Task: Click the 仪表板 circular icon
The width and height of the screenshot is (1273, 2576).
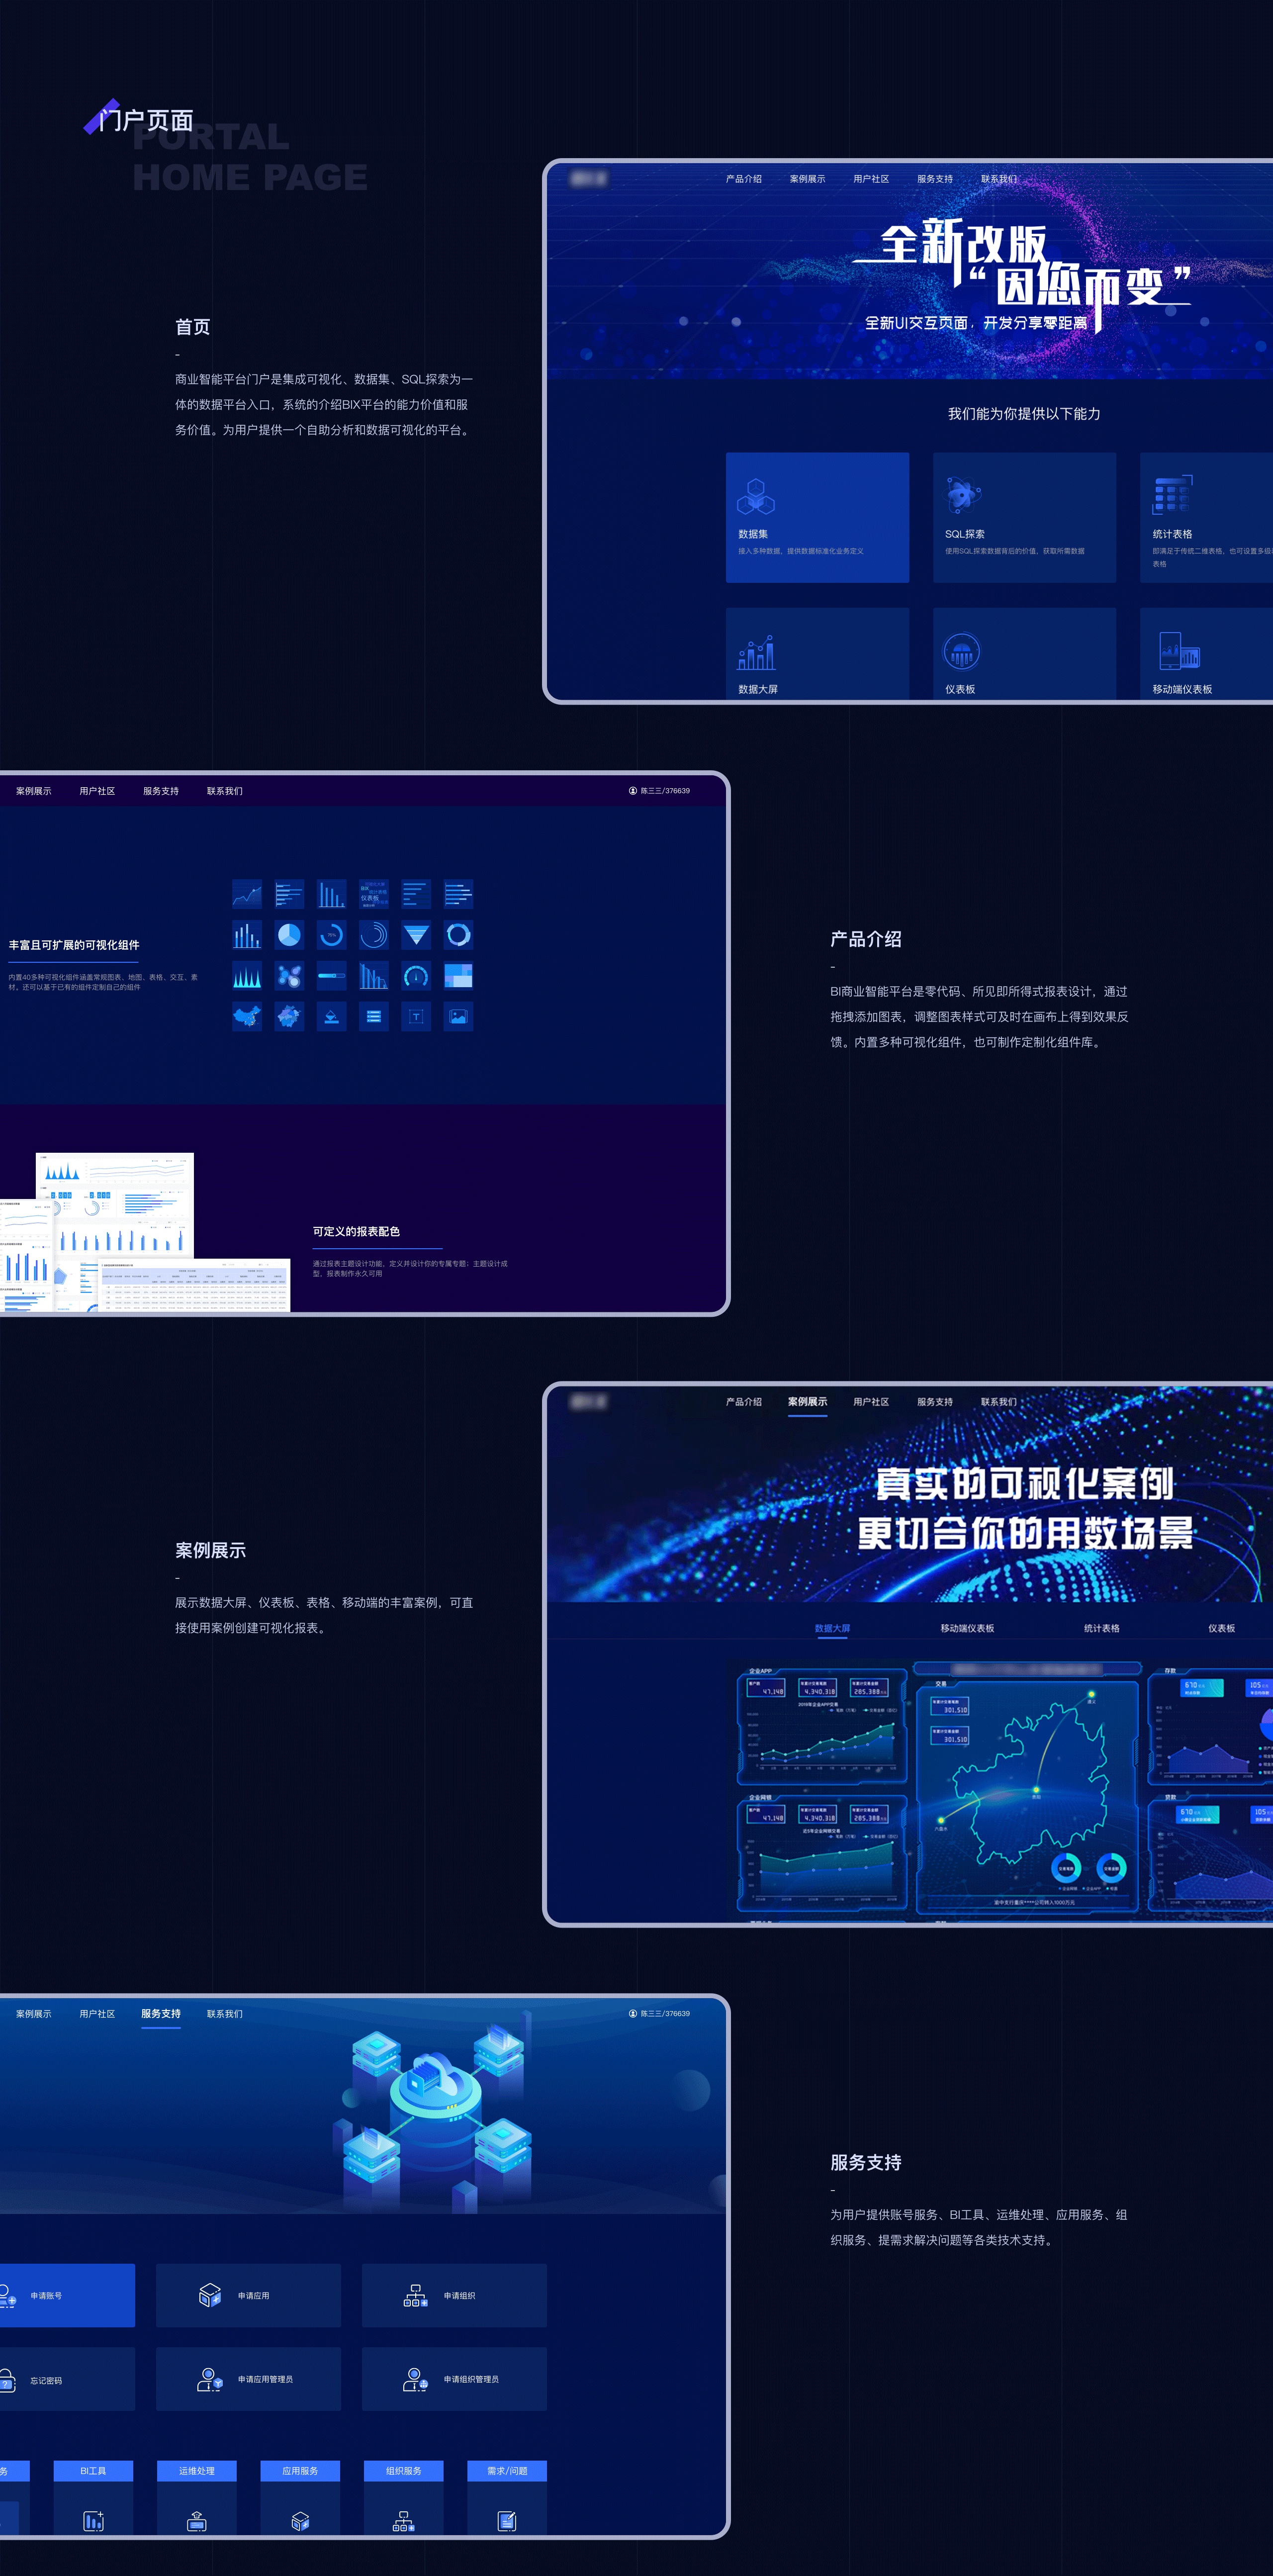Action: (961, 653)
